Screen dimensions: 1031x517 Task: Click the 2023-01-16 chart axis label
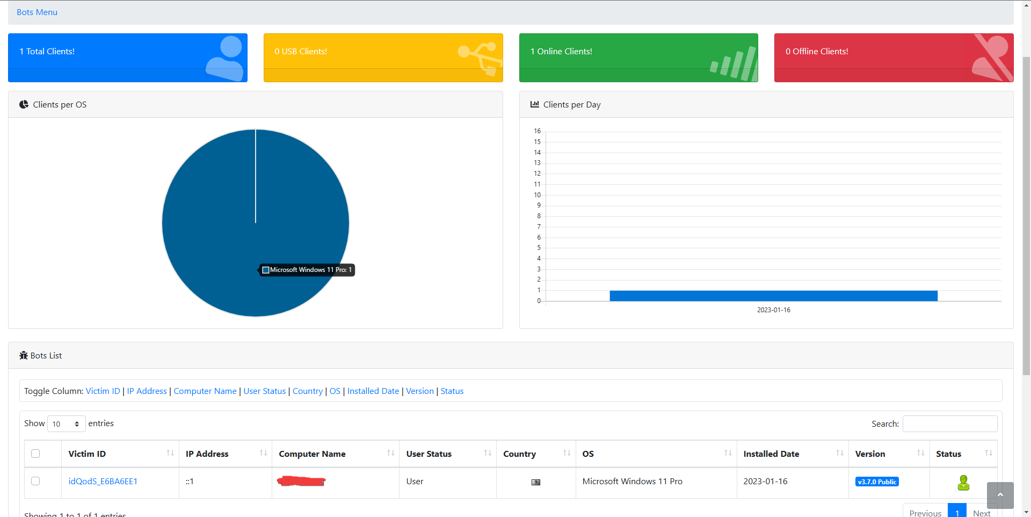[x=773, y=310]
